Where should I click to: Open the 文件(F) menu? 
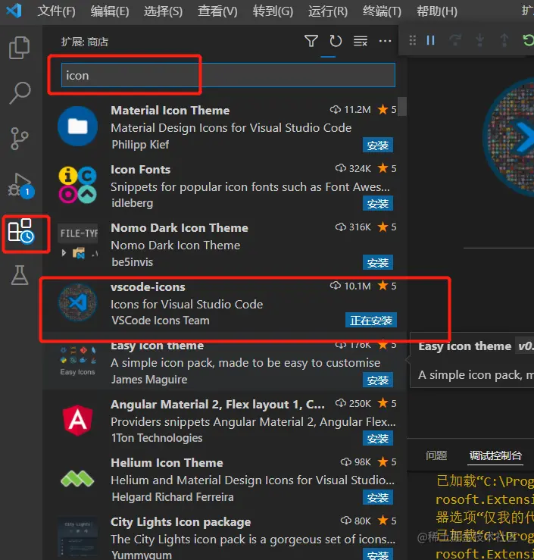coord(56,11)
